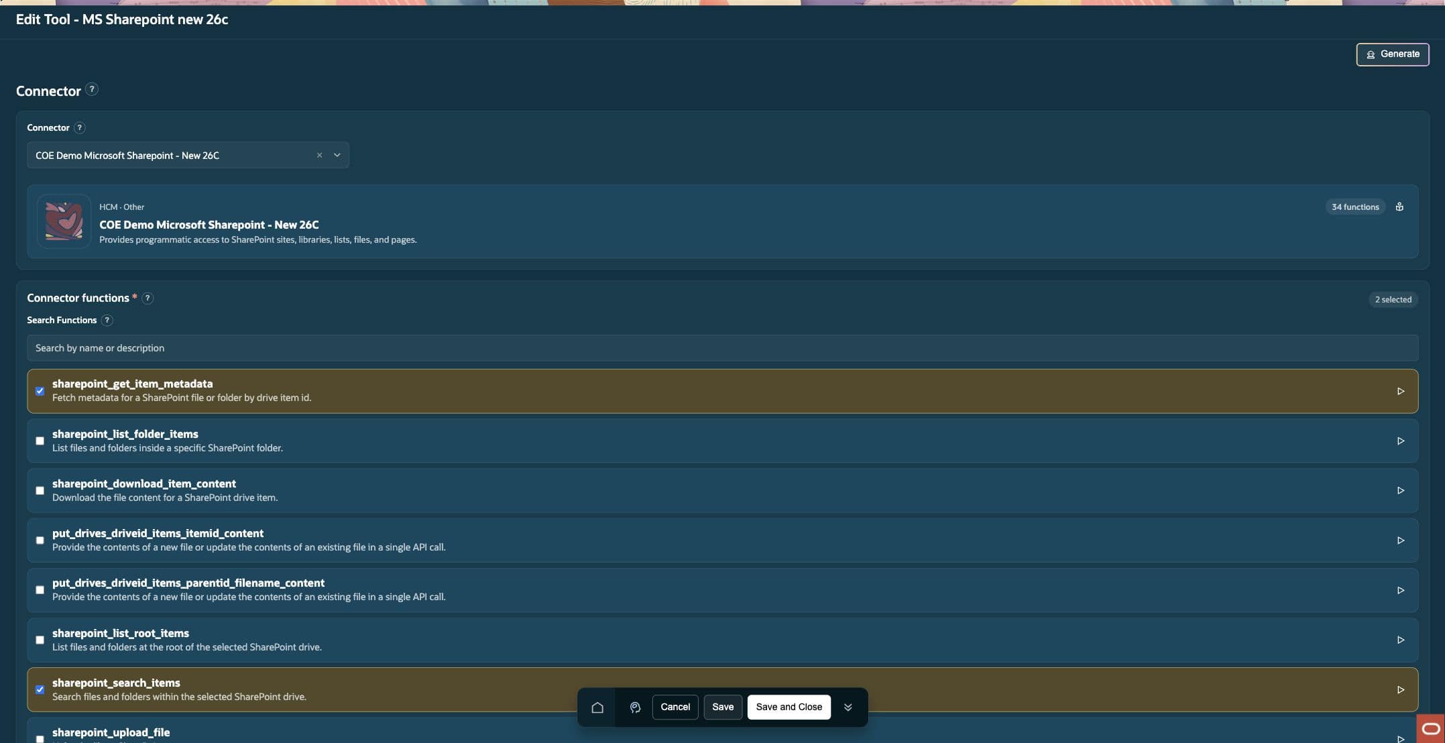Click Save and Close
The height and width of the screenshot is (743, 1445).
[789, 707]
